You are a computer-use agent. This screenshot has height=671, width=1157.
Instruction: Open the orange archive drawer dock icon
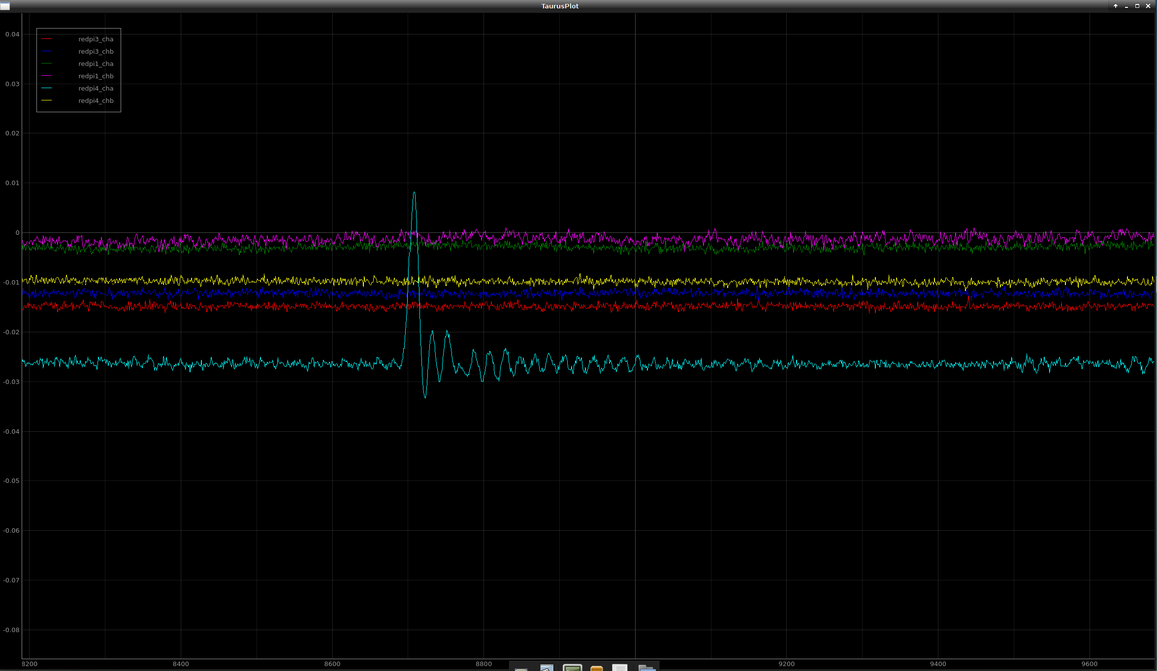tap(597, 668)
